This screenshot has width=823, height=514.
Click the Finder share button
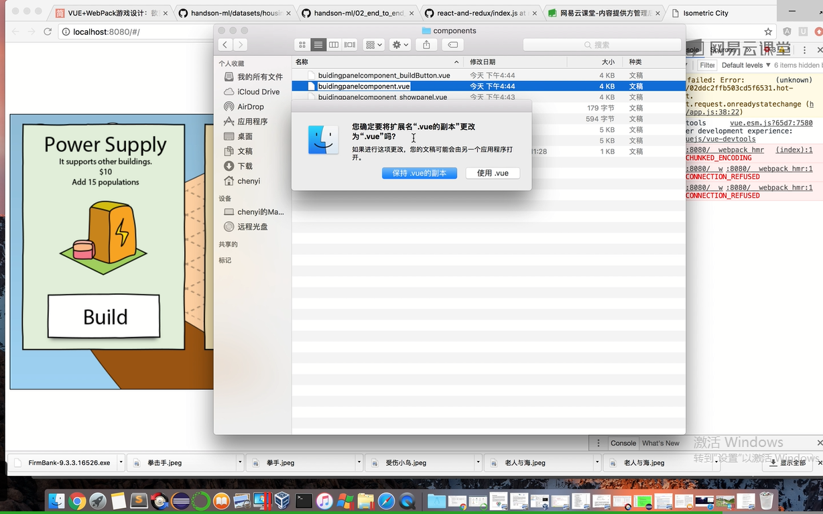tap(426, 45)
